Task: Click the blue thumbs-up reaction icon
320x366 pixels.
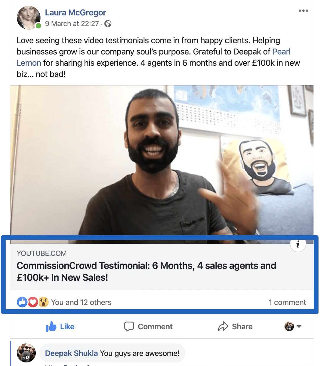Action: point(22,302)
